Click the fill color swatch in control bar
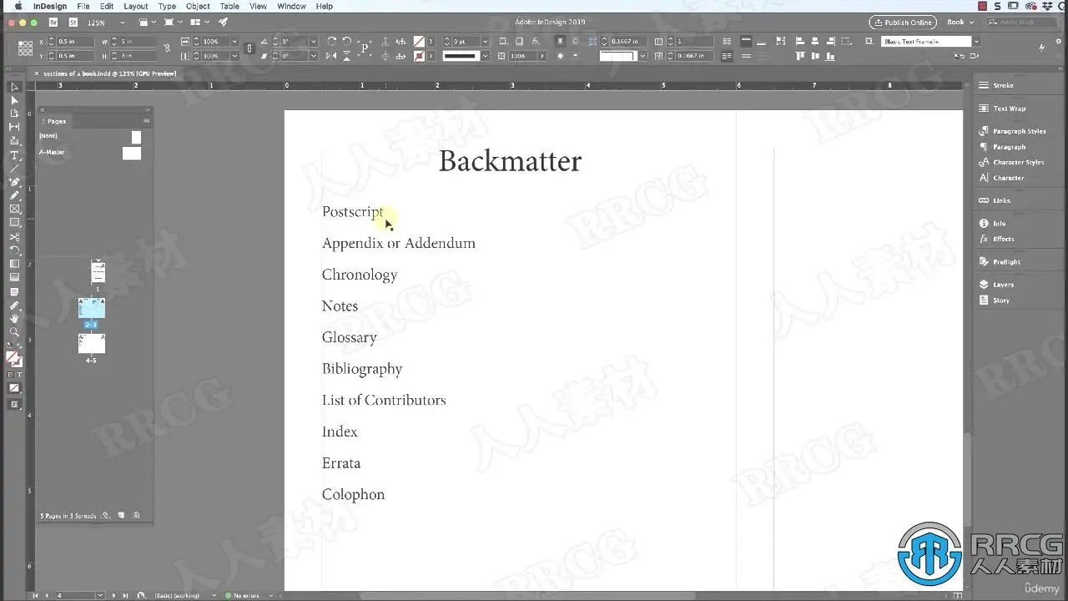Viewport: 1068px width, 601px height. (x=419, y=41)
